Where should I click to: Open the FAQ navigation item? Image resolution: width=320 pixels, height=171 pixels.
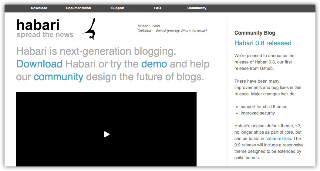[x=157, y=8]
